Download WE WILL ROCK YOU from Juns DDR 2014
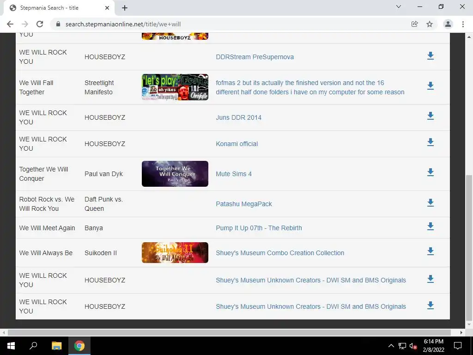This screenshot has width=473, height=355. (x=431, y=116)
